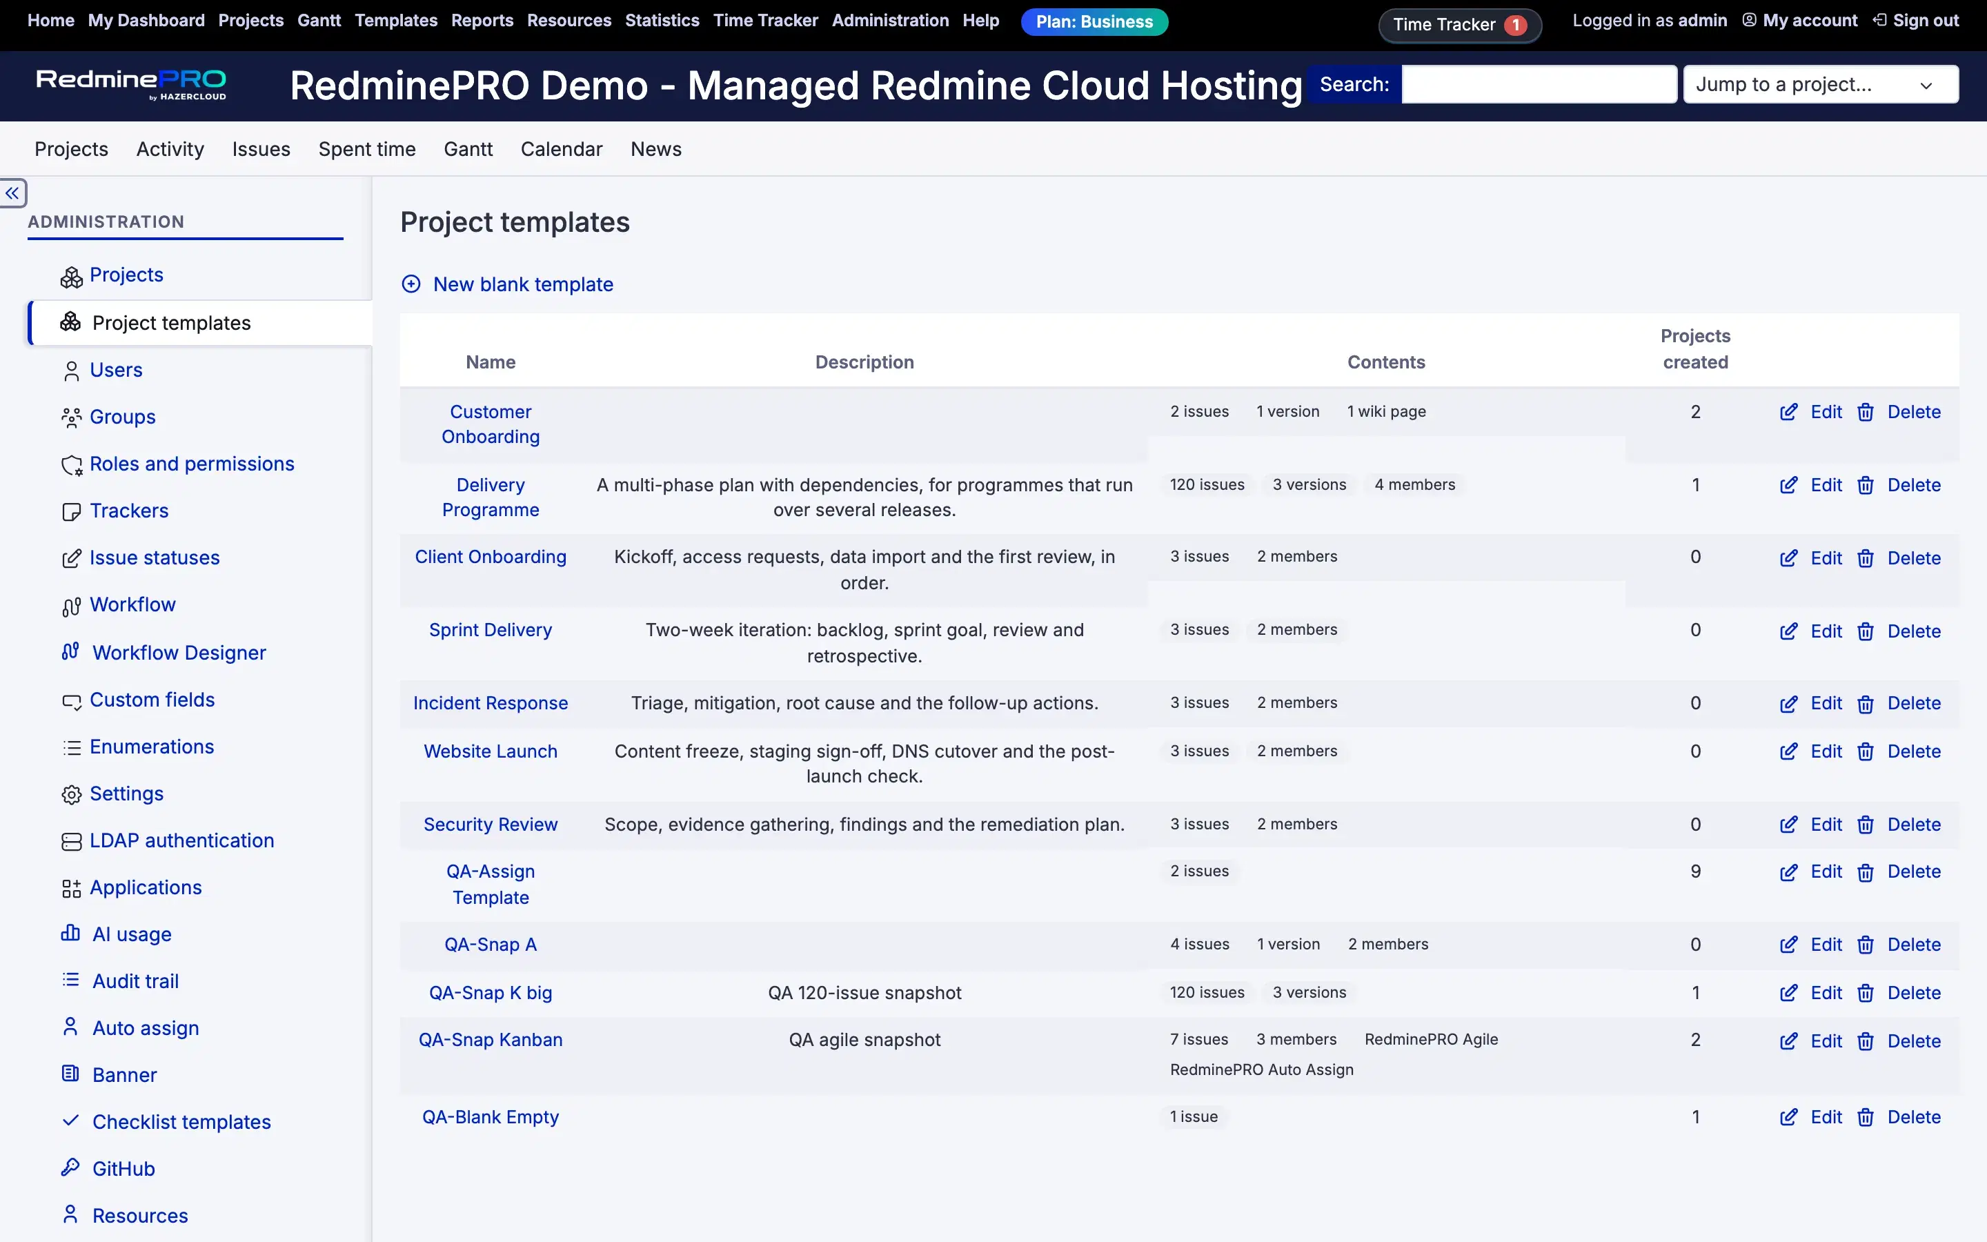Viewport: 1987px width, 1242px height.
Task: Click the Roles and permissions shield icon
Action: (72, 465)
